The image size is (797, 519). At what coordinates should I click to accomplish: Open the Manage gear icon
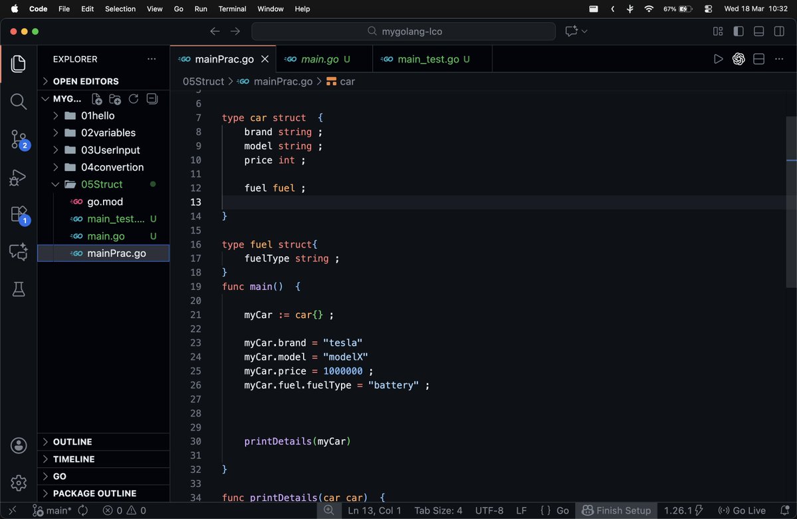[x=19, y=482]
